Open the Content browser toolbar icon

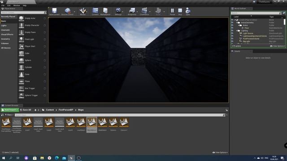tap(95, 11)
